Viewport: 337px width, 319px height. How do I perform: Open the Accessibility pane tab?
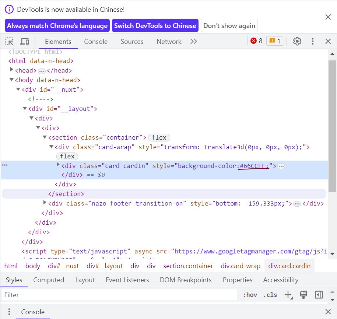tap(281, 280)
